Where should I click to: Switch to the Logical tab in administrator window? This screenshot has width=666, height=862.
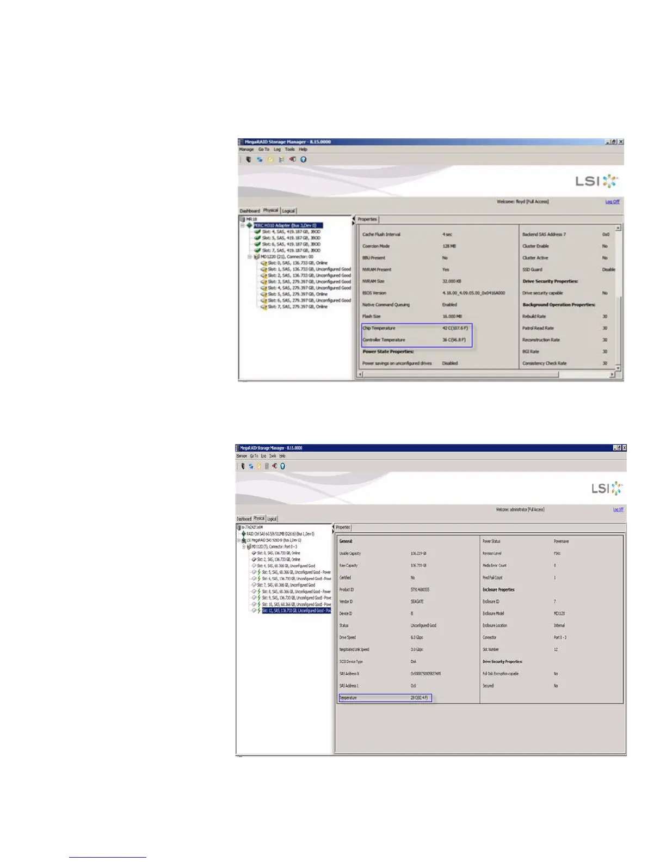(272, 519)
